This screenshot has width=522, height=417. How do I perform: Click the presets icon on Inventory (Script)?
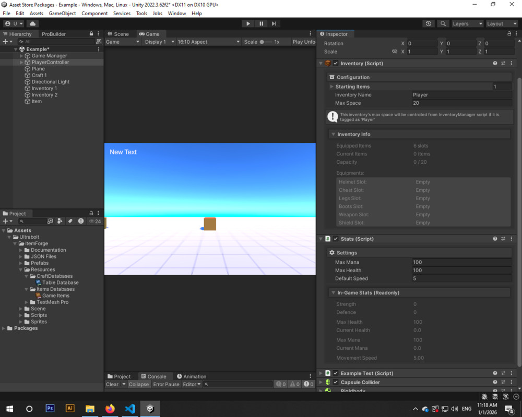click(503, 63)
